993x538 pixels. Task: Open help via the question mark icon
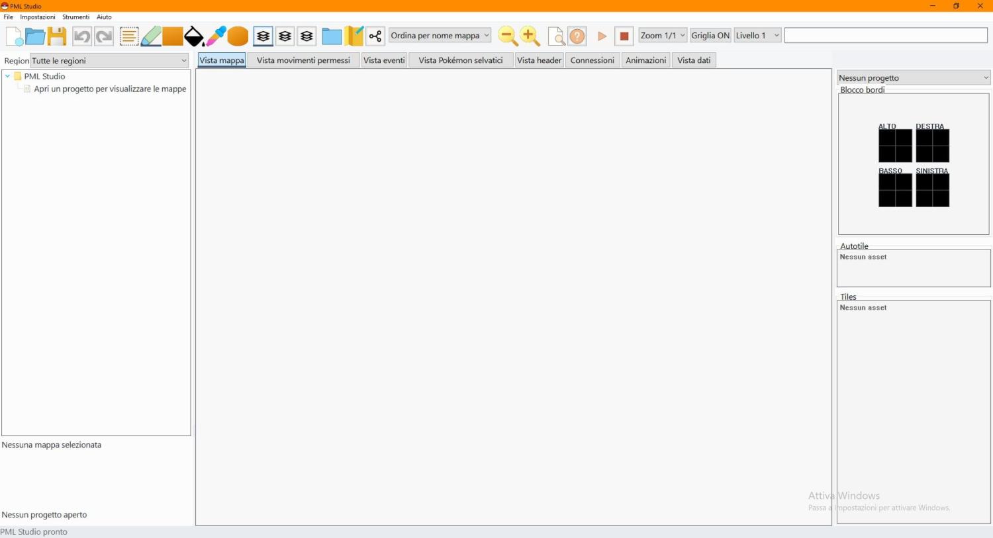tap(577, 36)
